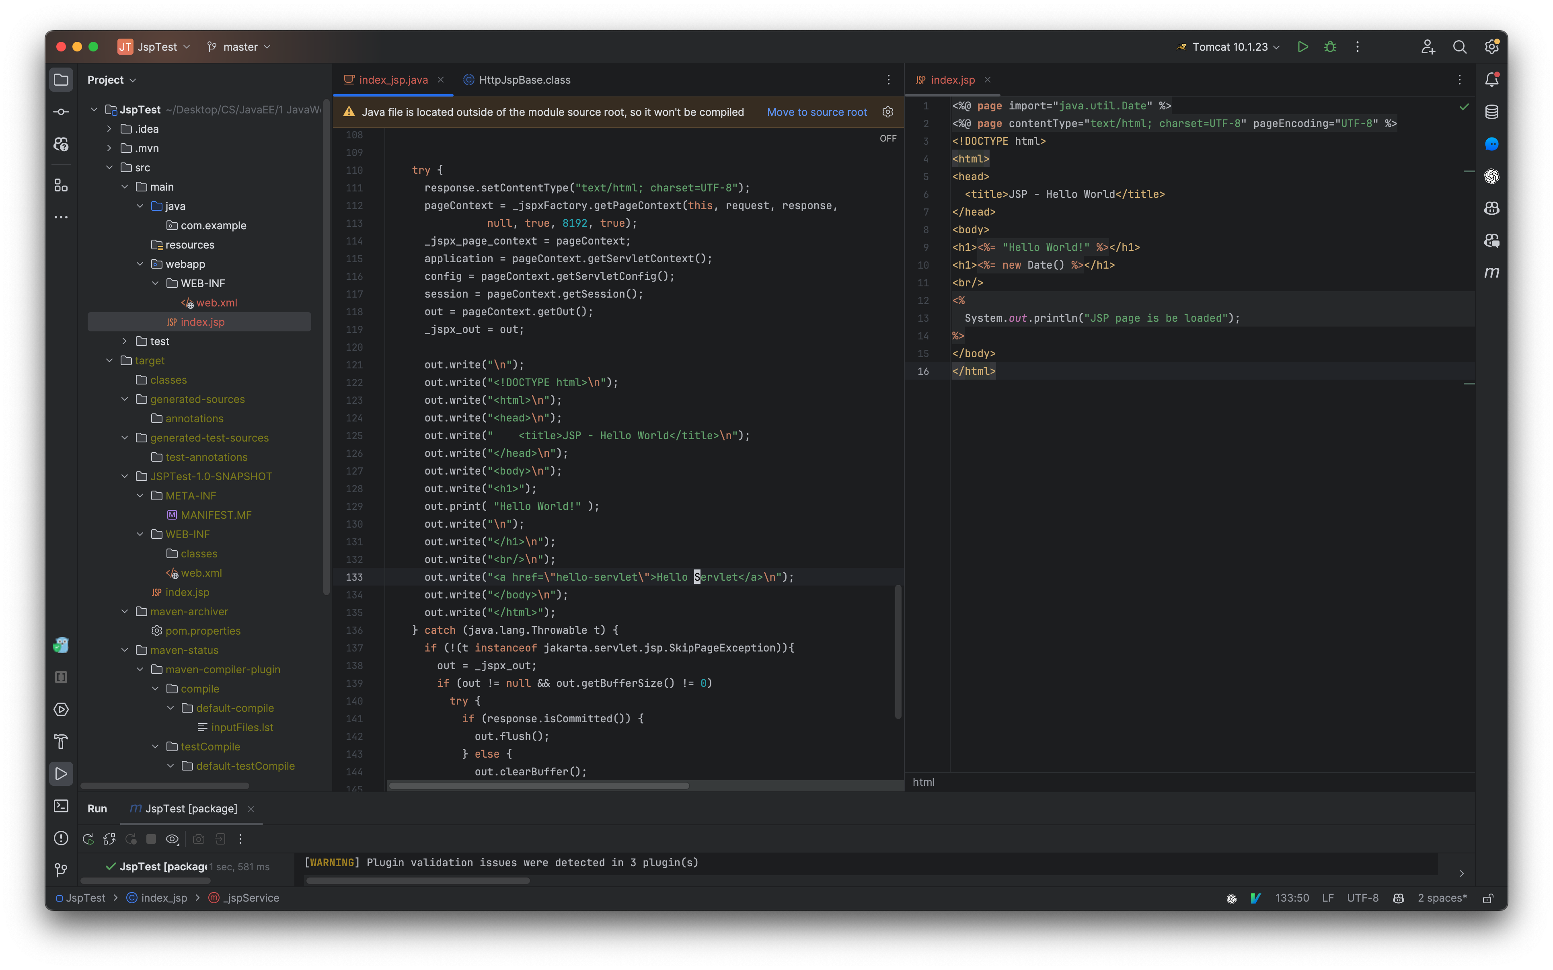
Task: Toggle Show Output with the eye icon
Action: tap(172, 838)
